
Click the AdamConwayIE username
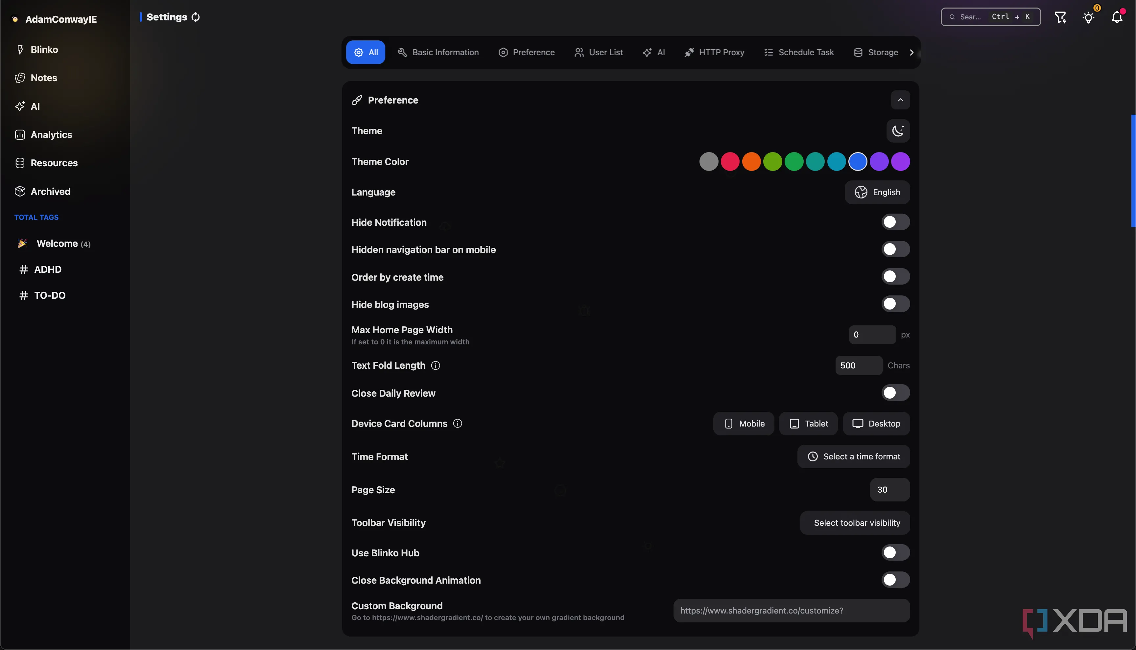tap(61, 19)
